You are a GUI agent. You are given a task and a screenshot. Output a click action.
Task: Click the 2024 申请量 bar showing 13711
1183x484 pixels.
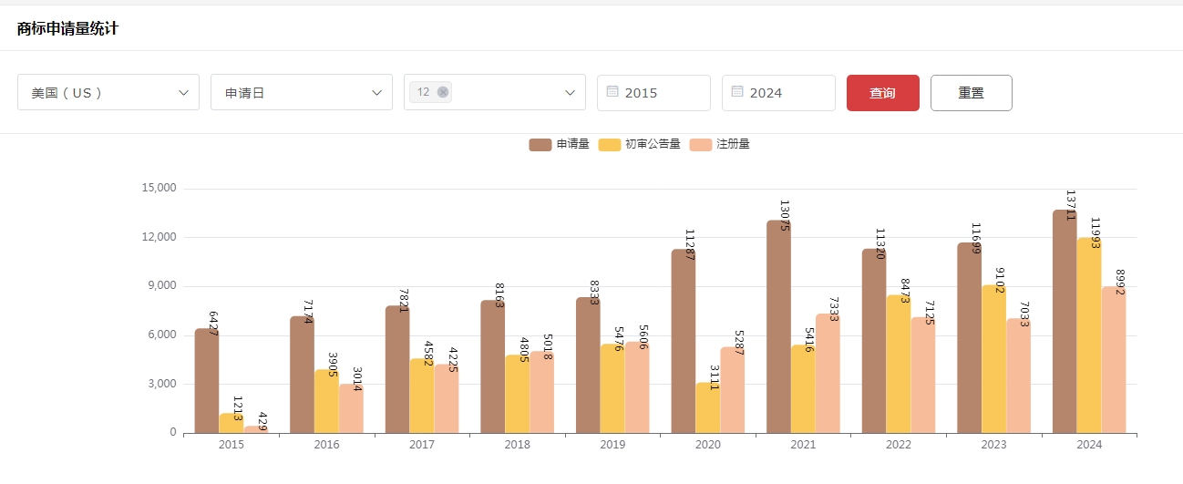point(1065,328)
